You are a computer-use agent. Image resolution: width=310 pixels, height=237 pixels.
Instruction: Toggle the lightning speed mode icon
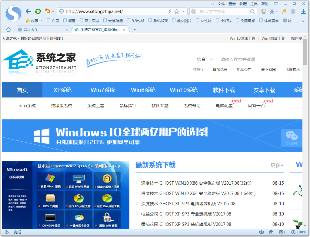point(170,12)
